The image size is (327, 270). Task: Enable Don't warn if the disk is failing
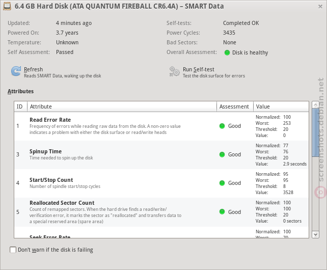[x=13, y=250]
